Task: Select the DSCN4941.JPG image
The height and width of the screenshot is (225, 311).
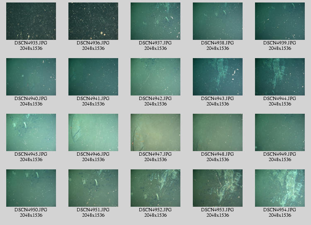Action: point(93,77)
